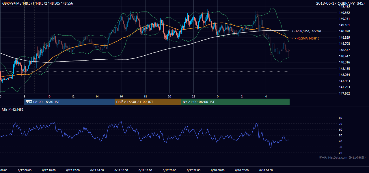Click the 70 level on the RSI scale
Viewport: 369px width, 173px height.
click(340, 124)
